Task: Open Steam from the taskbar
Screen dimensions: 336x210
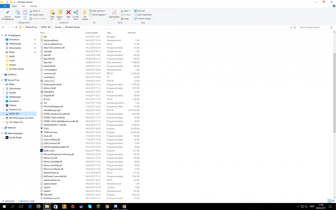Action: (x=81, y=207)
